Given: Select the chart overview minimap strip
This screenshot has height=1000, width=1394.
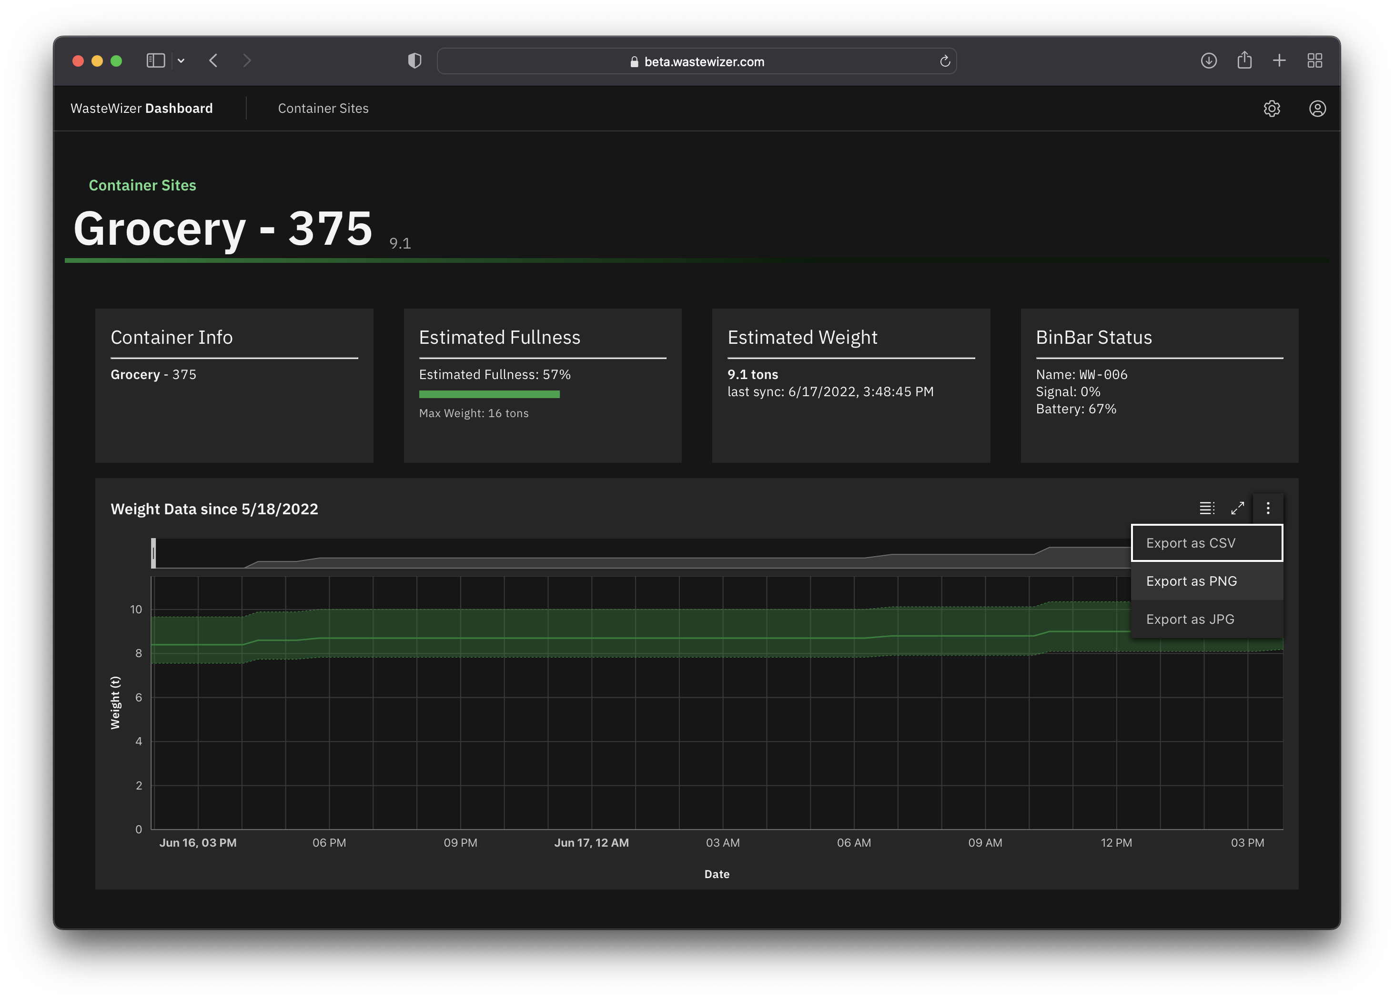Looking at the screenshot, I should pyautogui.click(x=642, y=553).
